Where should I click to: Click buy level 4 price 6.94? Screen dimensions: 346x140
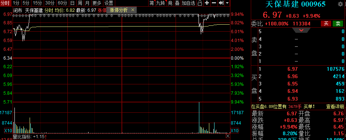click(x=292, y=91)
